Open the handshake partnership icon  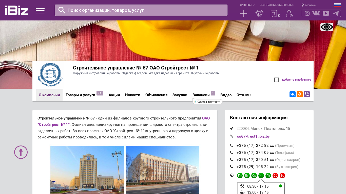259,13
